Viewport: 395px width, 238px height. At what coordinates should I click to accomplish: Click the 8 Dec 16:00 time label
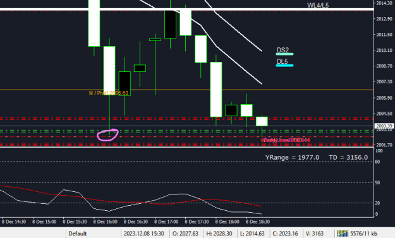106,222
